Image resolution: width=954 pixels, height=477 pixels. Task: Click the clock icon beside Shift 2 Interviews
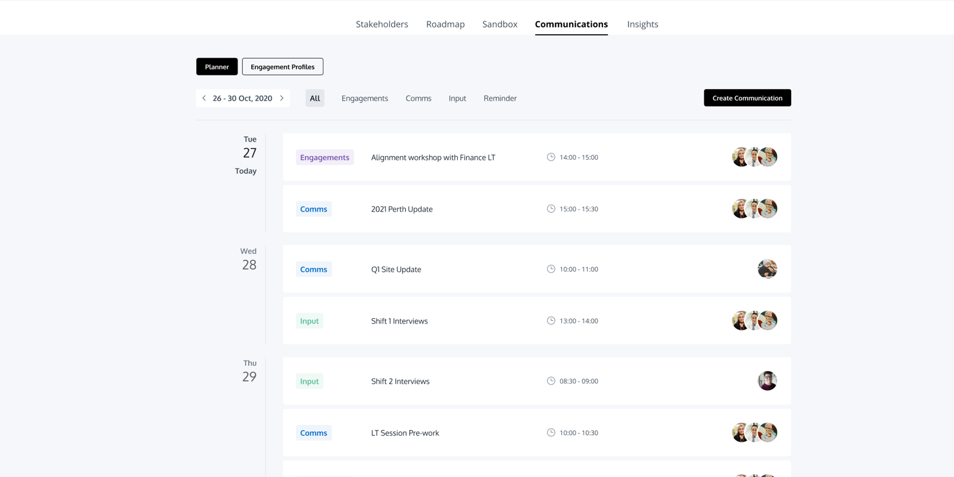pyautogui.click(x=550, y=380)
